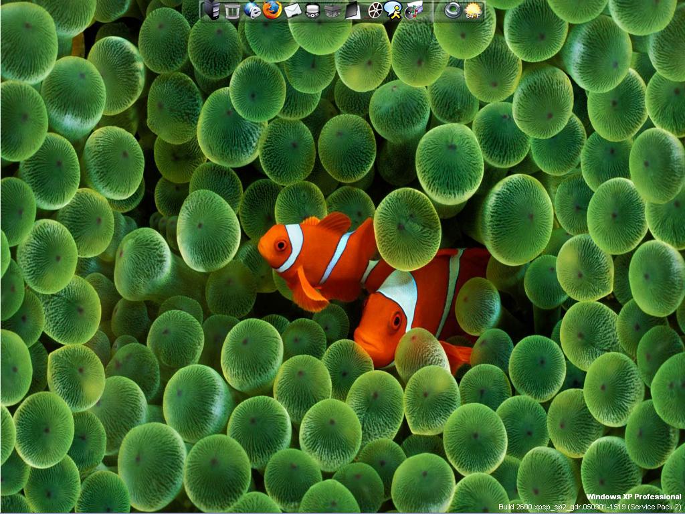
Task: Open the My Computer tower icon in dock
Action: pyautogui.click(x=212, y=10)
